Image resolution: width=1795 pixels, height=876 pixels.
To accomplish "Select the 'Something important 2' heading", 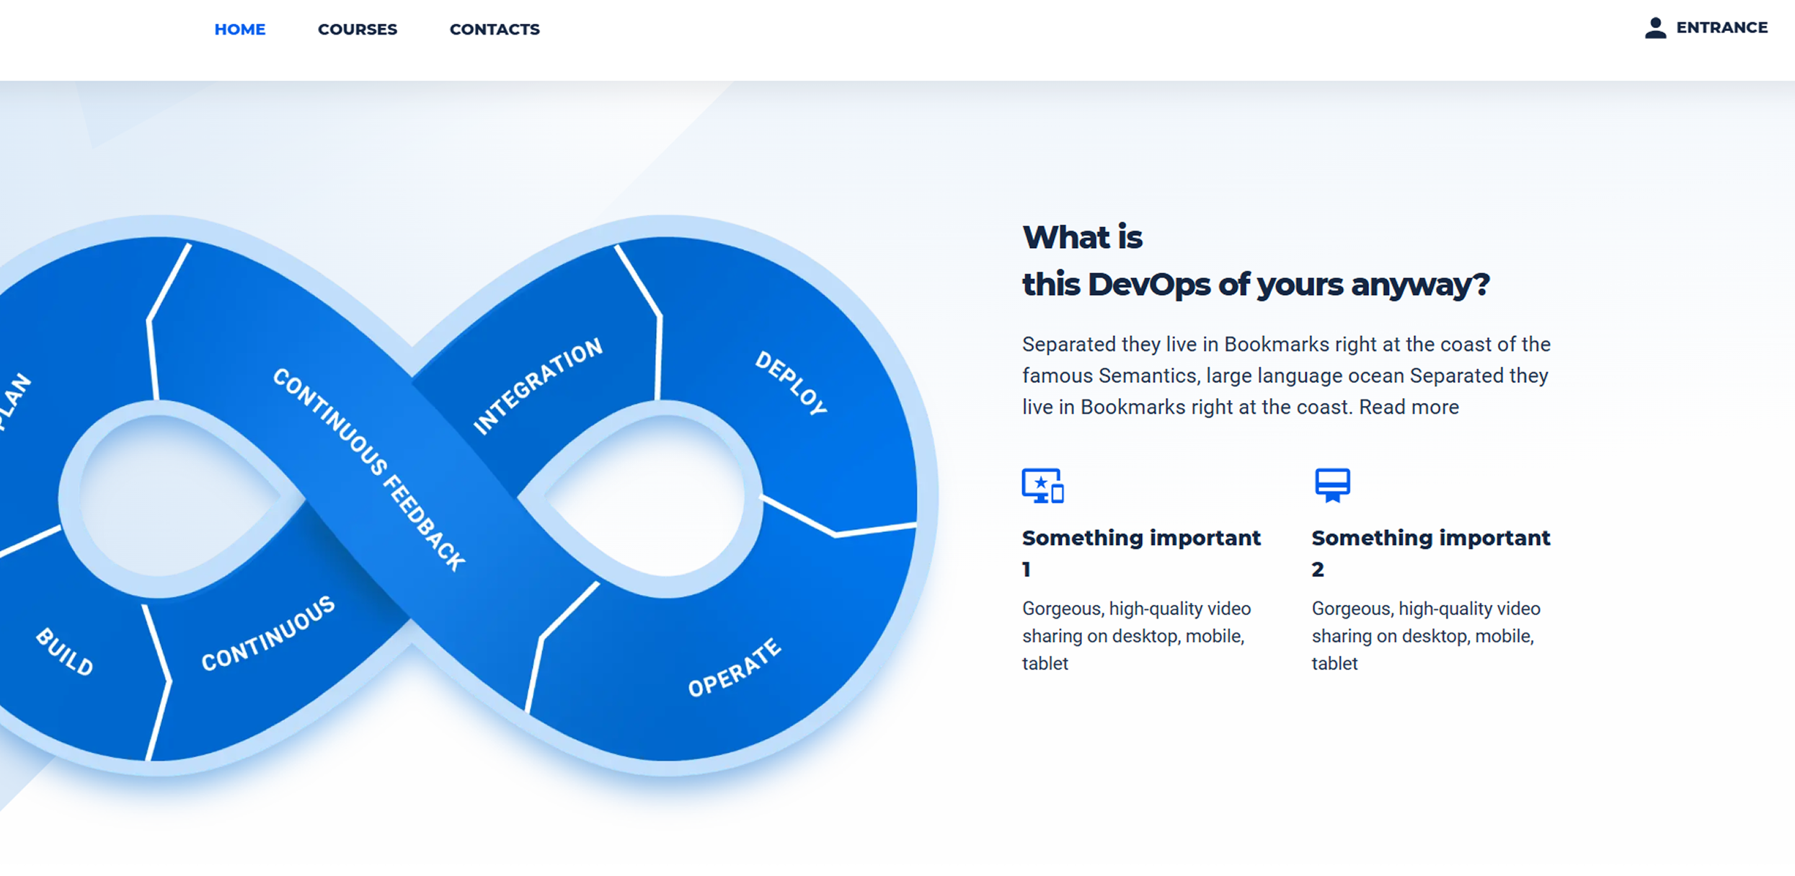I will 1430,553.
